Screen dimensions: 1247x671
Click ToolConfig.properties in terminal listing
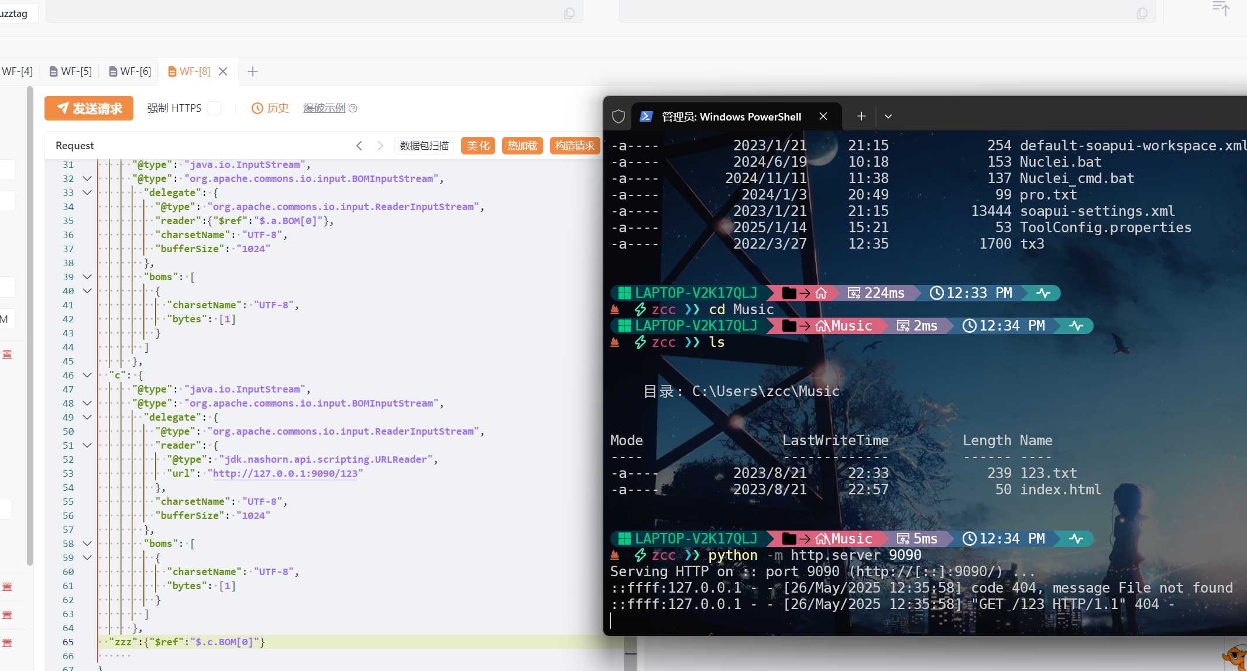pos(1105,228)
